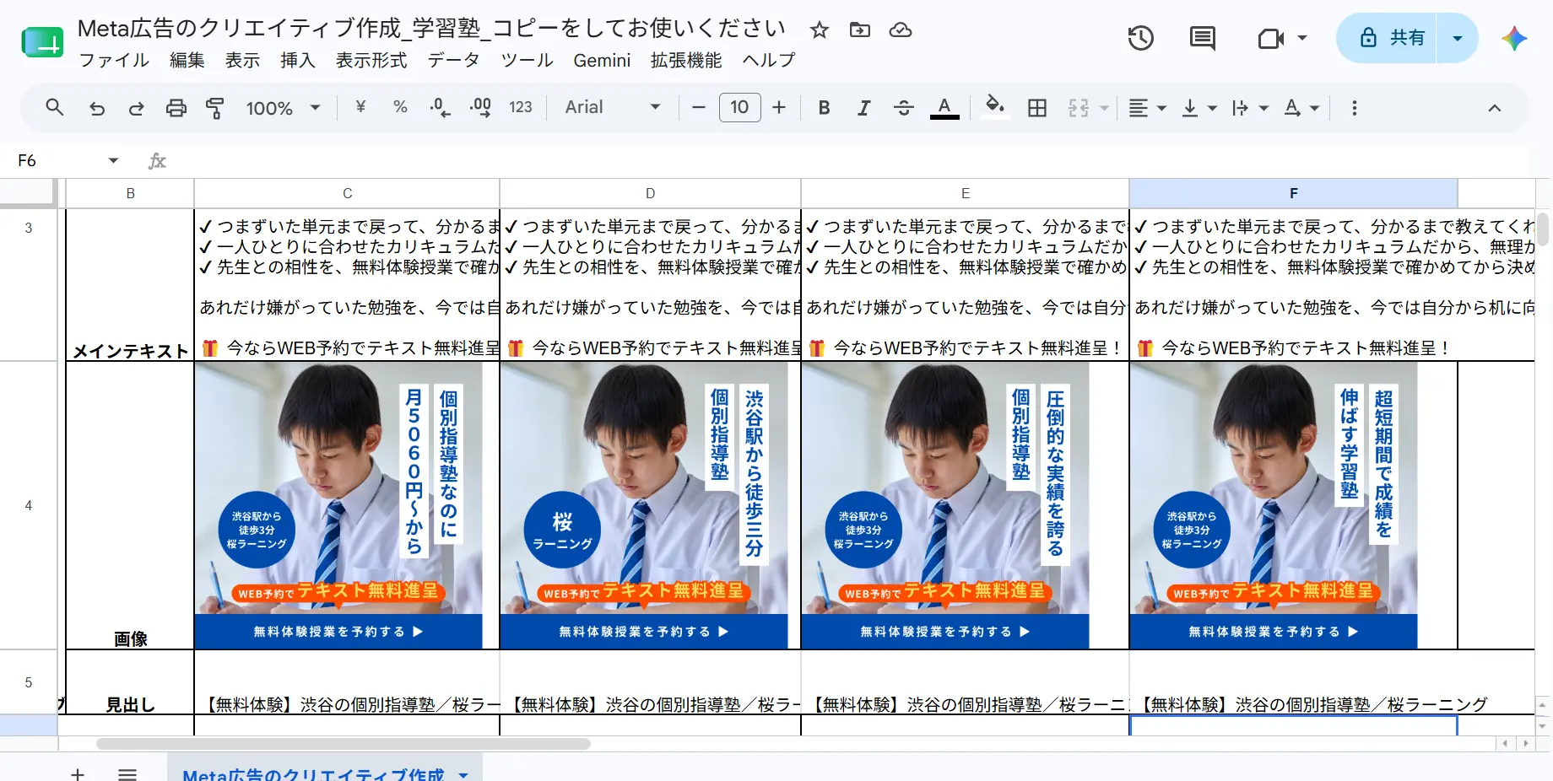The width and height of the screenshot is (1553, 781).
Task: Open the 編集 menu
Action: [187, 60]
